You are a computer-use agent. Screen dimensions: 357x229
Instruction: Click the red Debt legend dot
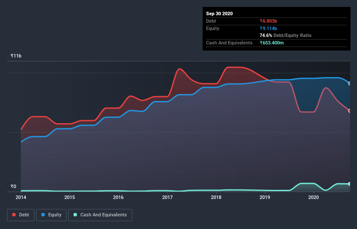(14, 215)
